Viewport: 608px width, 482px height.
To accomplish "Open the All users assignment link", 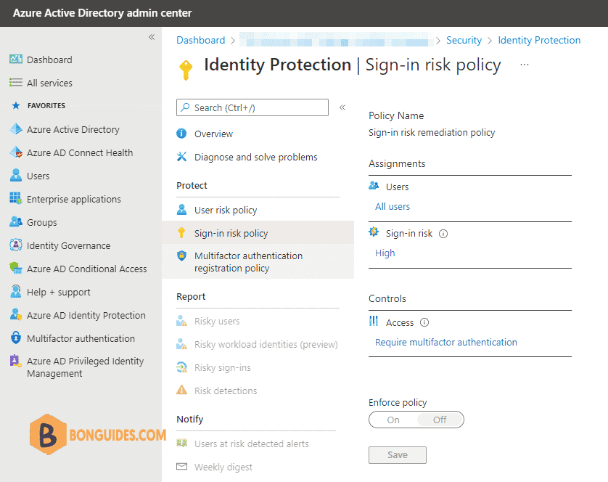I will 393,206.
